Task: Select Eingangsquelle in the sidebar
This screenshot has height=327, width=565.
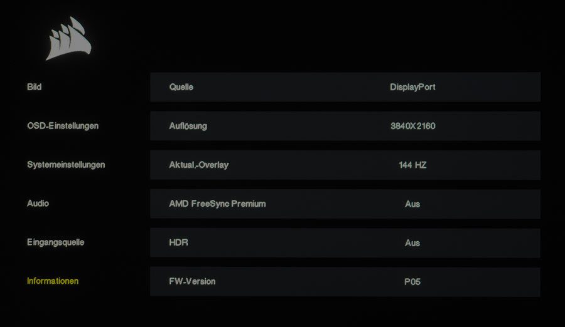Action: (x=55, y=242)
